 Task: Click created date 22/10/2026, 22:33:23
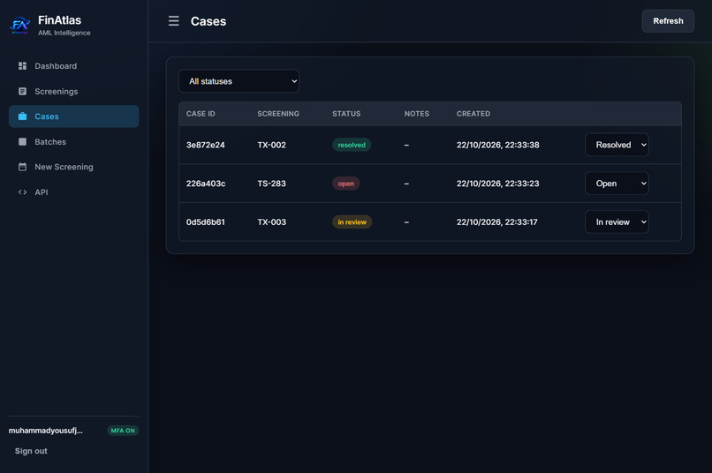pos(497,184)
